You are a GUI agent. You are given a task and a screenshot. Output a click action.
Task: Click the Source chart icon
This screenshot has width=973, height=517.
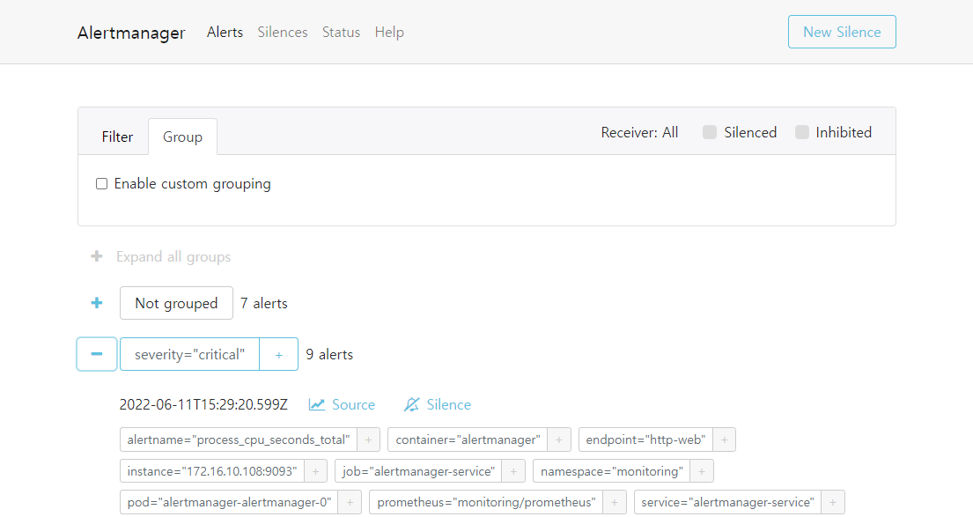click(316, 404)
